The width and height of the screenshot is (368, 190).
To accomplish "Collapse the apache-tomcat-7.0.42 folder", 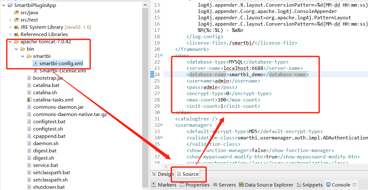I will click(x=10, y=42).
